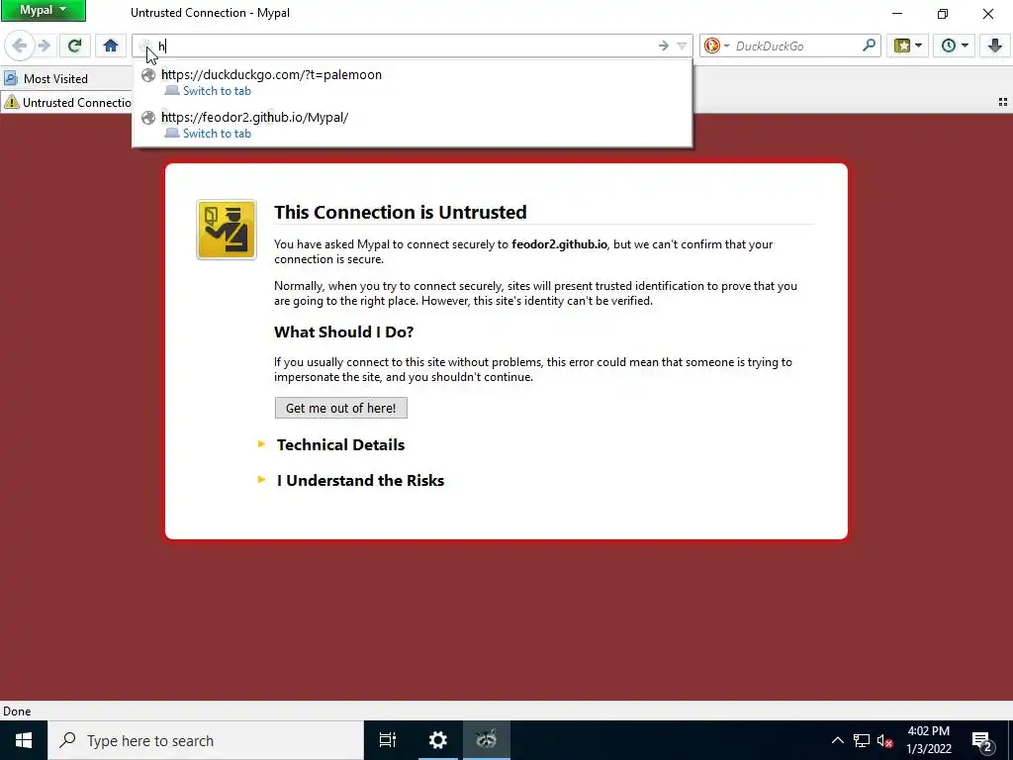Screen dimensions: 1013x760
Task: Click the What Should I Do? heading
Action: click(x=343, y=332)
